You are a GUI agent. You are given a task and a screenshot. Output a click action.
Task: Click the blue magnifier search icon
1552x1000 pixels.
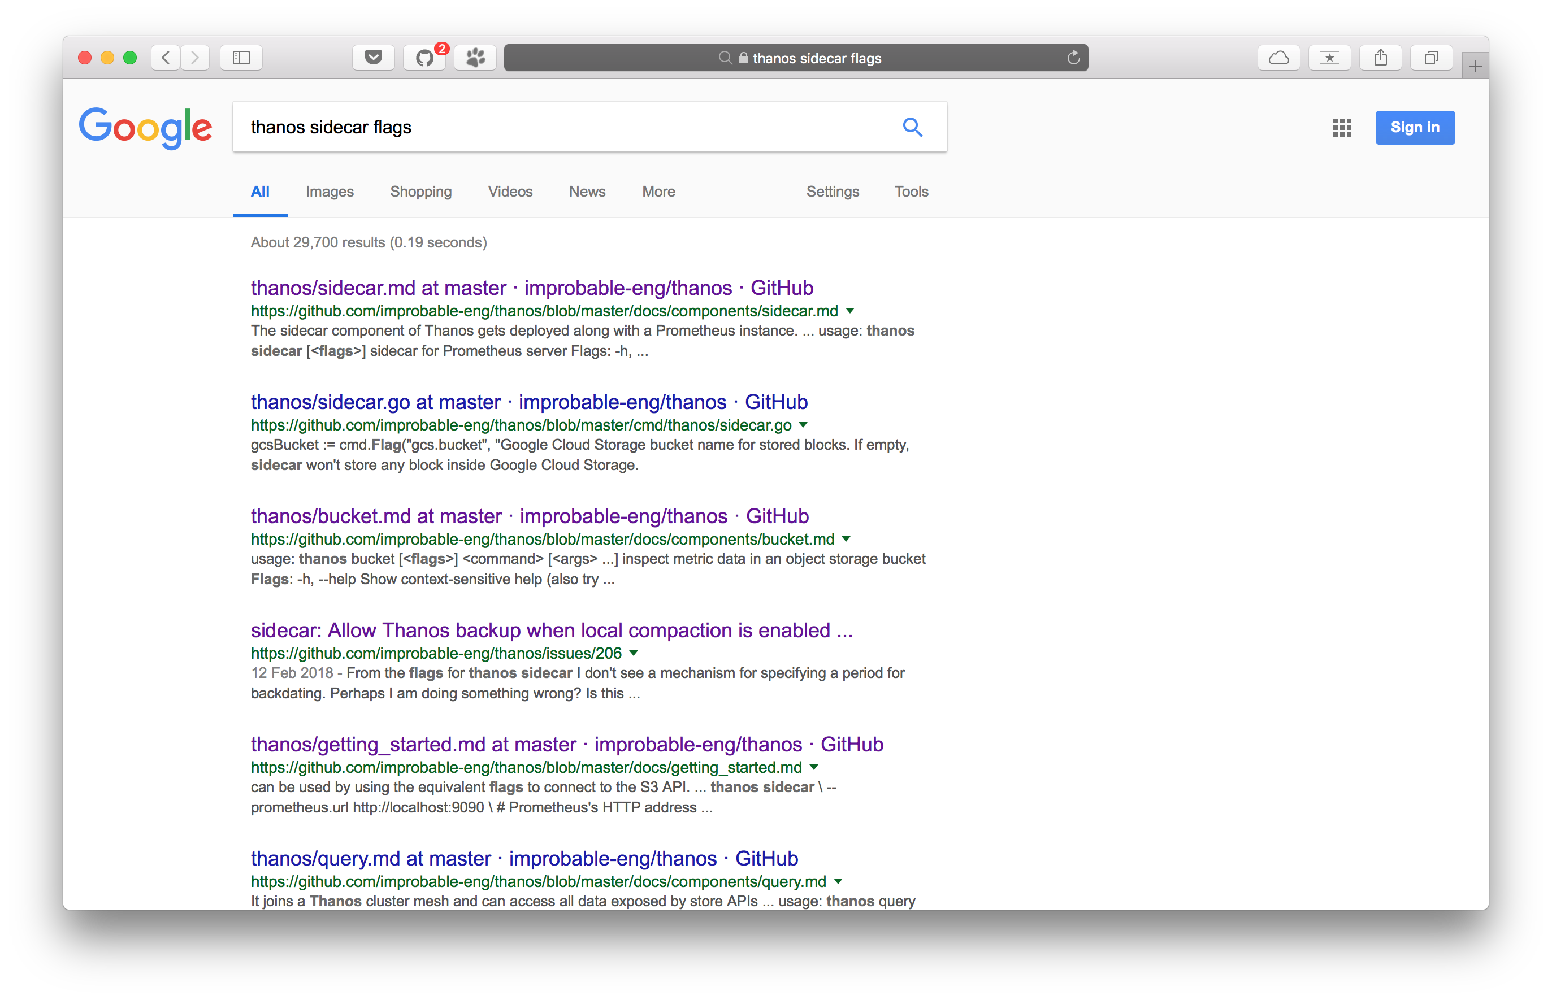point(912,127)
